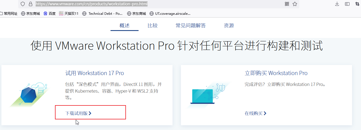This screenshot has height=130, width=361.
Task: Open the second 京东商城 bookmark after Technical Debt
Action: click(137, 13)
